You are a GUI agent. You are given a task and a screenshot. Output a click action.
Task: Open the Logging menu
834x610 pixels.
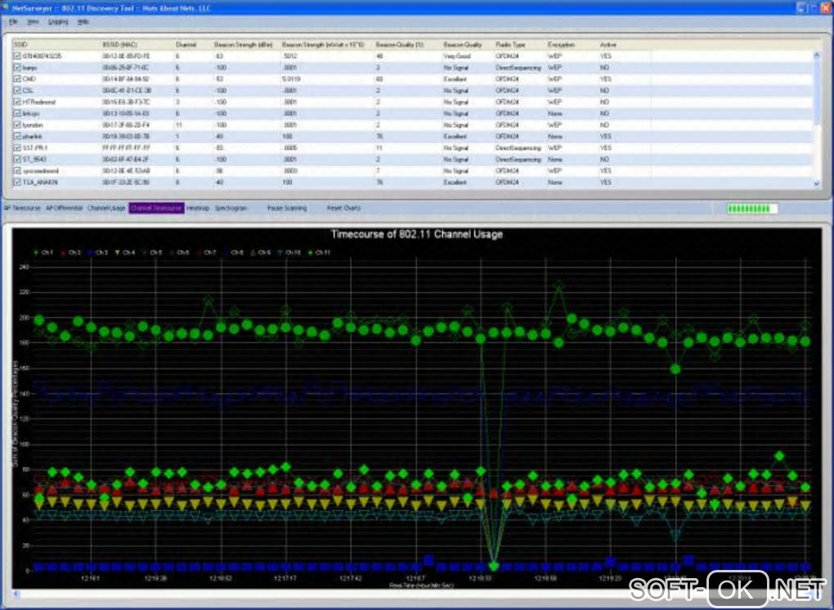click(x=58, y=22)
